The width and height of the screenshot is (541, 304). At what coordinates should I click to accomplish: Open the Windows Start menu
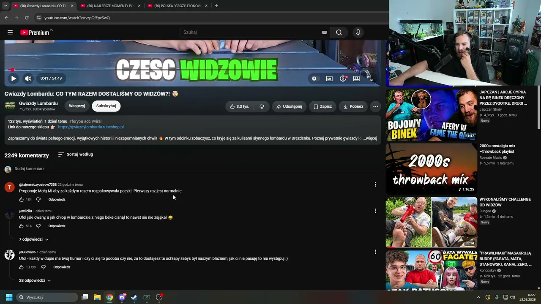tap(9, 297)
